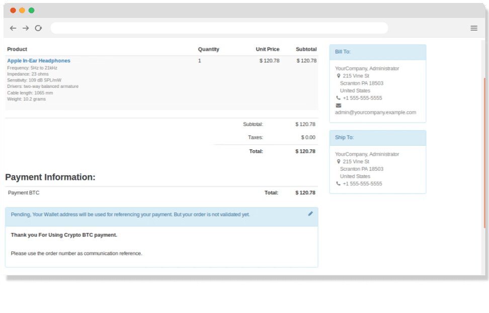Image resolution: width=489 pixels, height=313 pixels.
Task: Click the admin@yourcompany.example.com email link
Action: click(375, 112)
